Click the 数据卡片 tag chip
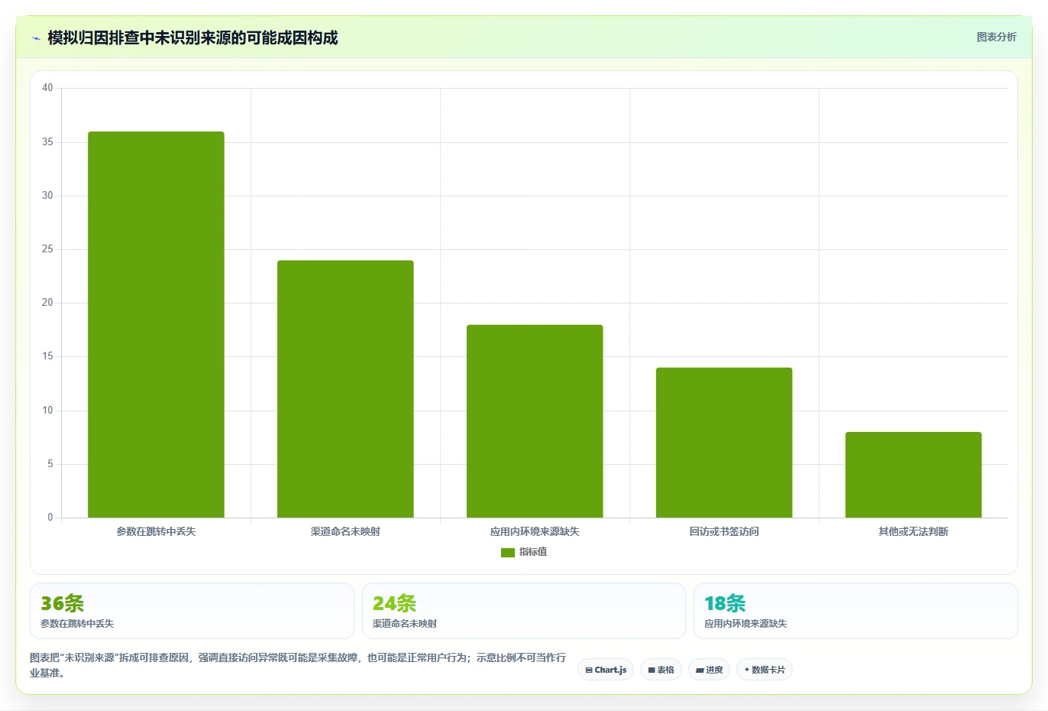The width and height of the screenshot is (1048, 711). (x=765, y=670)
